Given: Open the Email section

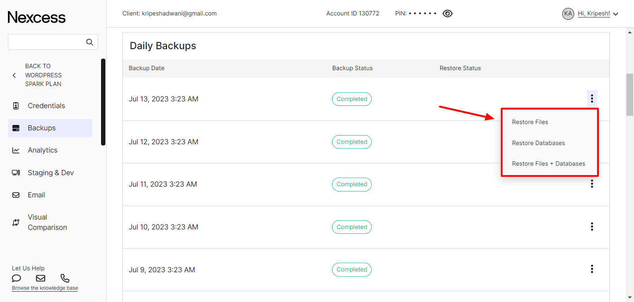Looking at the screenshot, I should [36, 195].
